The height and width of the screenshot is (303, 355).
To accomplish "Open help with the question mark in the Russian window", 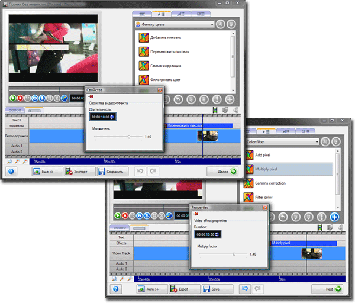I will [11, 172].
